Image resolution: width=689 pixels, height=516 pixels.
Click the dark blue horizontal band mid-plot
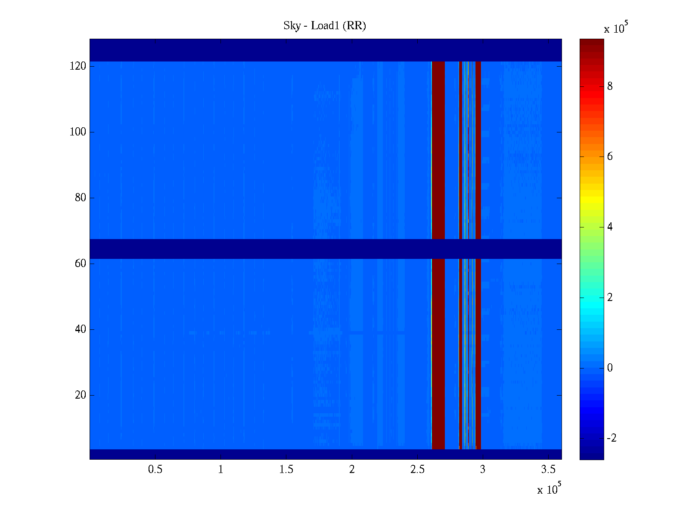click(x=325, y=249)
